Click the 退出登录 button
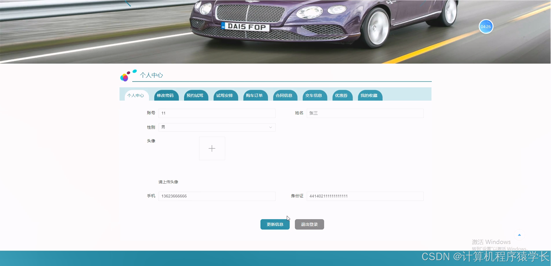The image size is (551, 266). click(x=309, y=224)
